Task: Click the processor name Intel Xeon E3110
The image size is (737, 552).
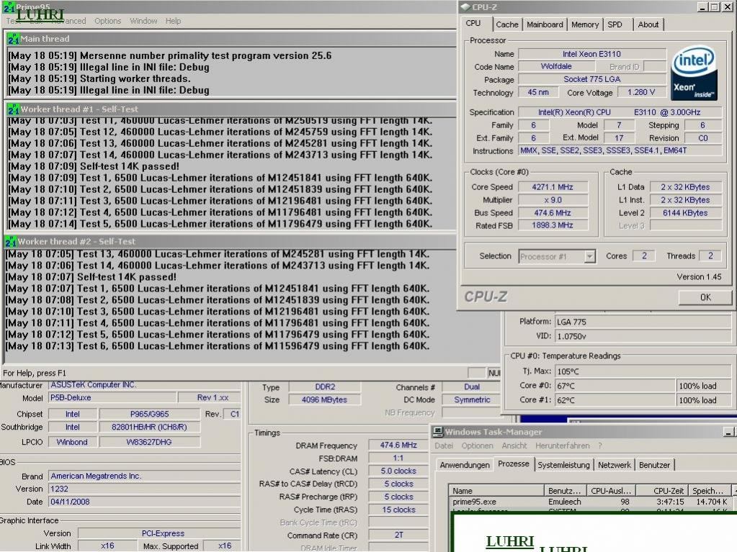Action: [x=591, y=54]
